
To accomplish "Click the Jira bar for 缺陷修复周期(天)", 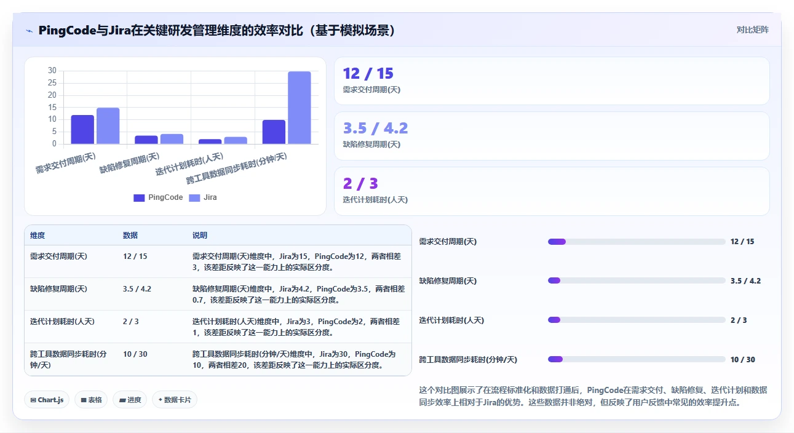I will click(x=172, y=139).
